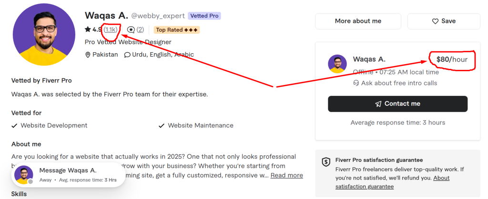
Task: Click the Top Rated badge
Action: pos(176,30)
